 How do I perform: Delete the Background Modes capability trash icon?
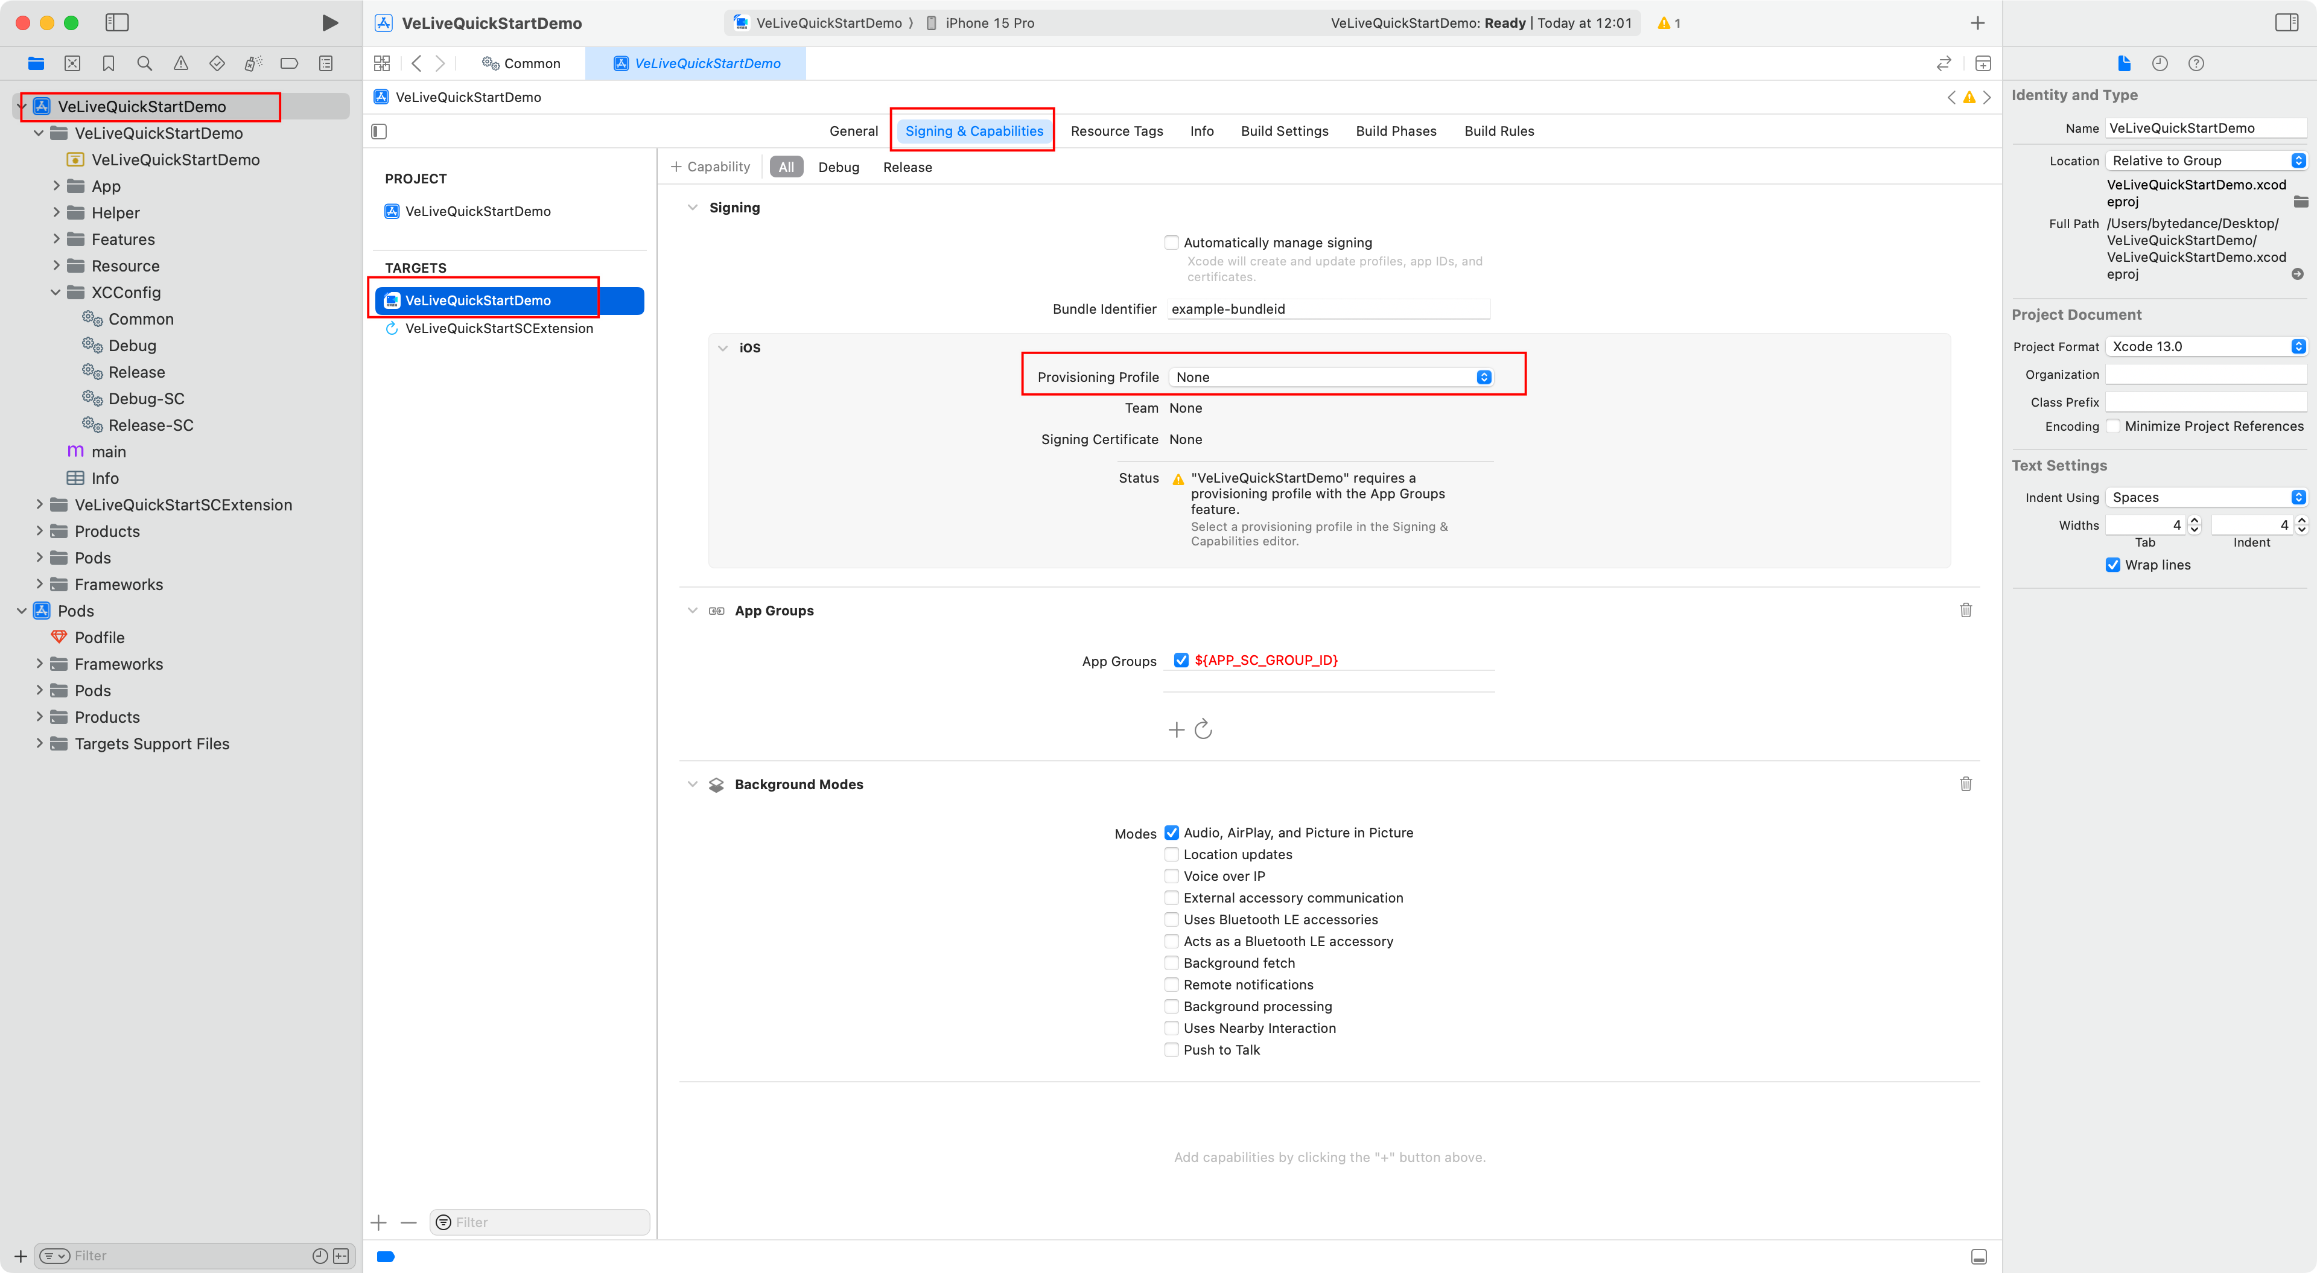pyautogui.click(x=1966, y=784)
